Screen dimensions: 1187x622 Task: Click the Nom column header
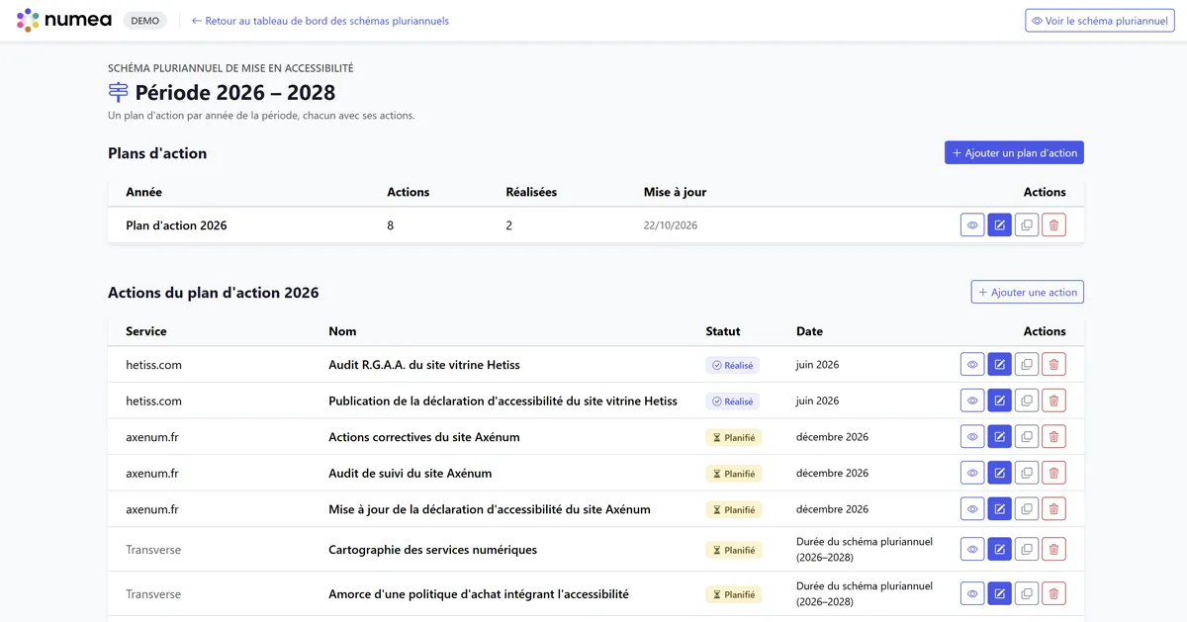342,331
